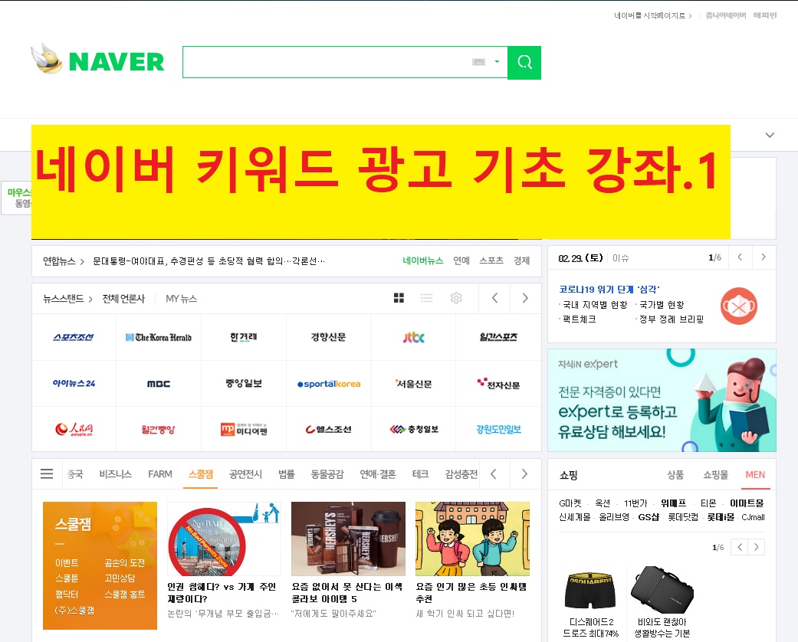Open the 아이뉴스24 press logo

(74, 384)
